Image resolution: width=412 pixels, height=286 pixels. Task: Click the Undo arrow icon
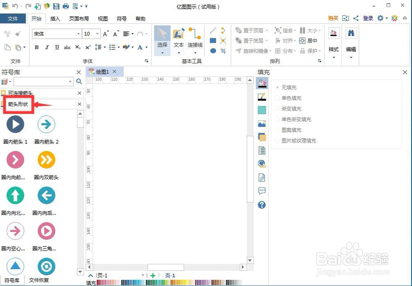[15, 6]
